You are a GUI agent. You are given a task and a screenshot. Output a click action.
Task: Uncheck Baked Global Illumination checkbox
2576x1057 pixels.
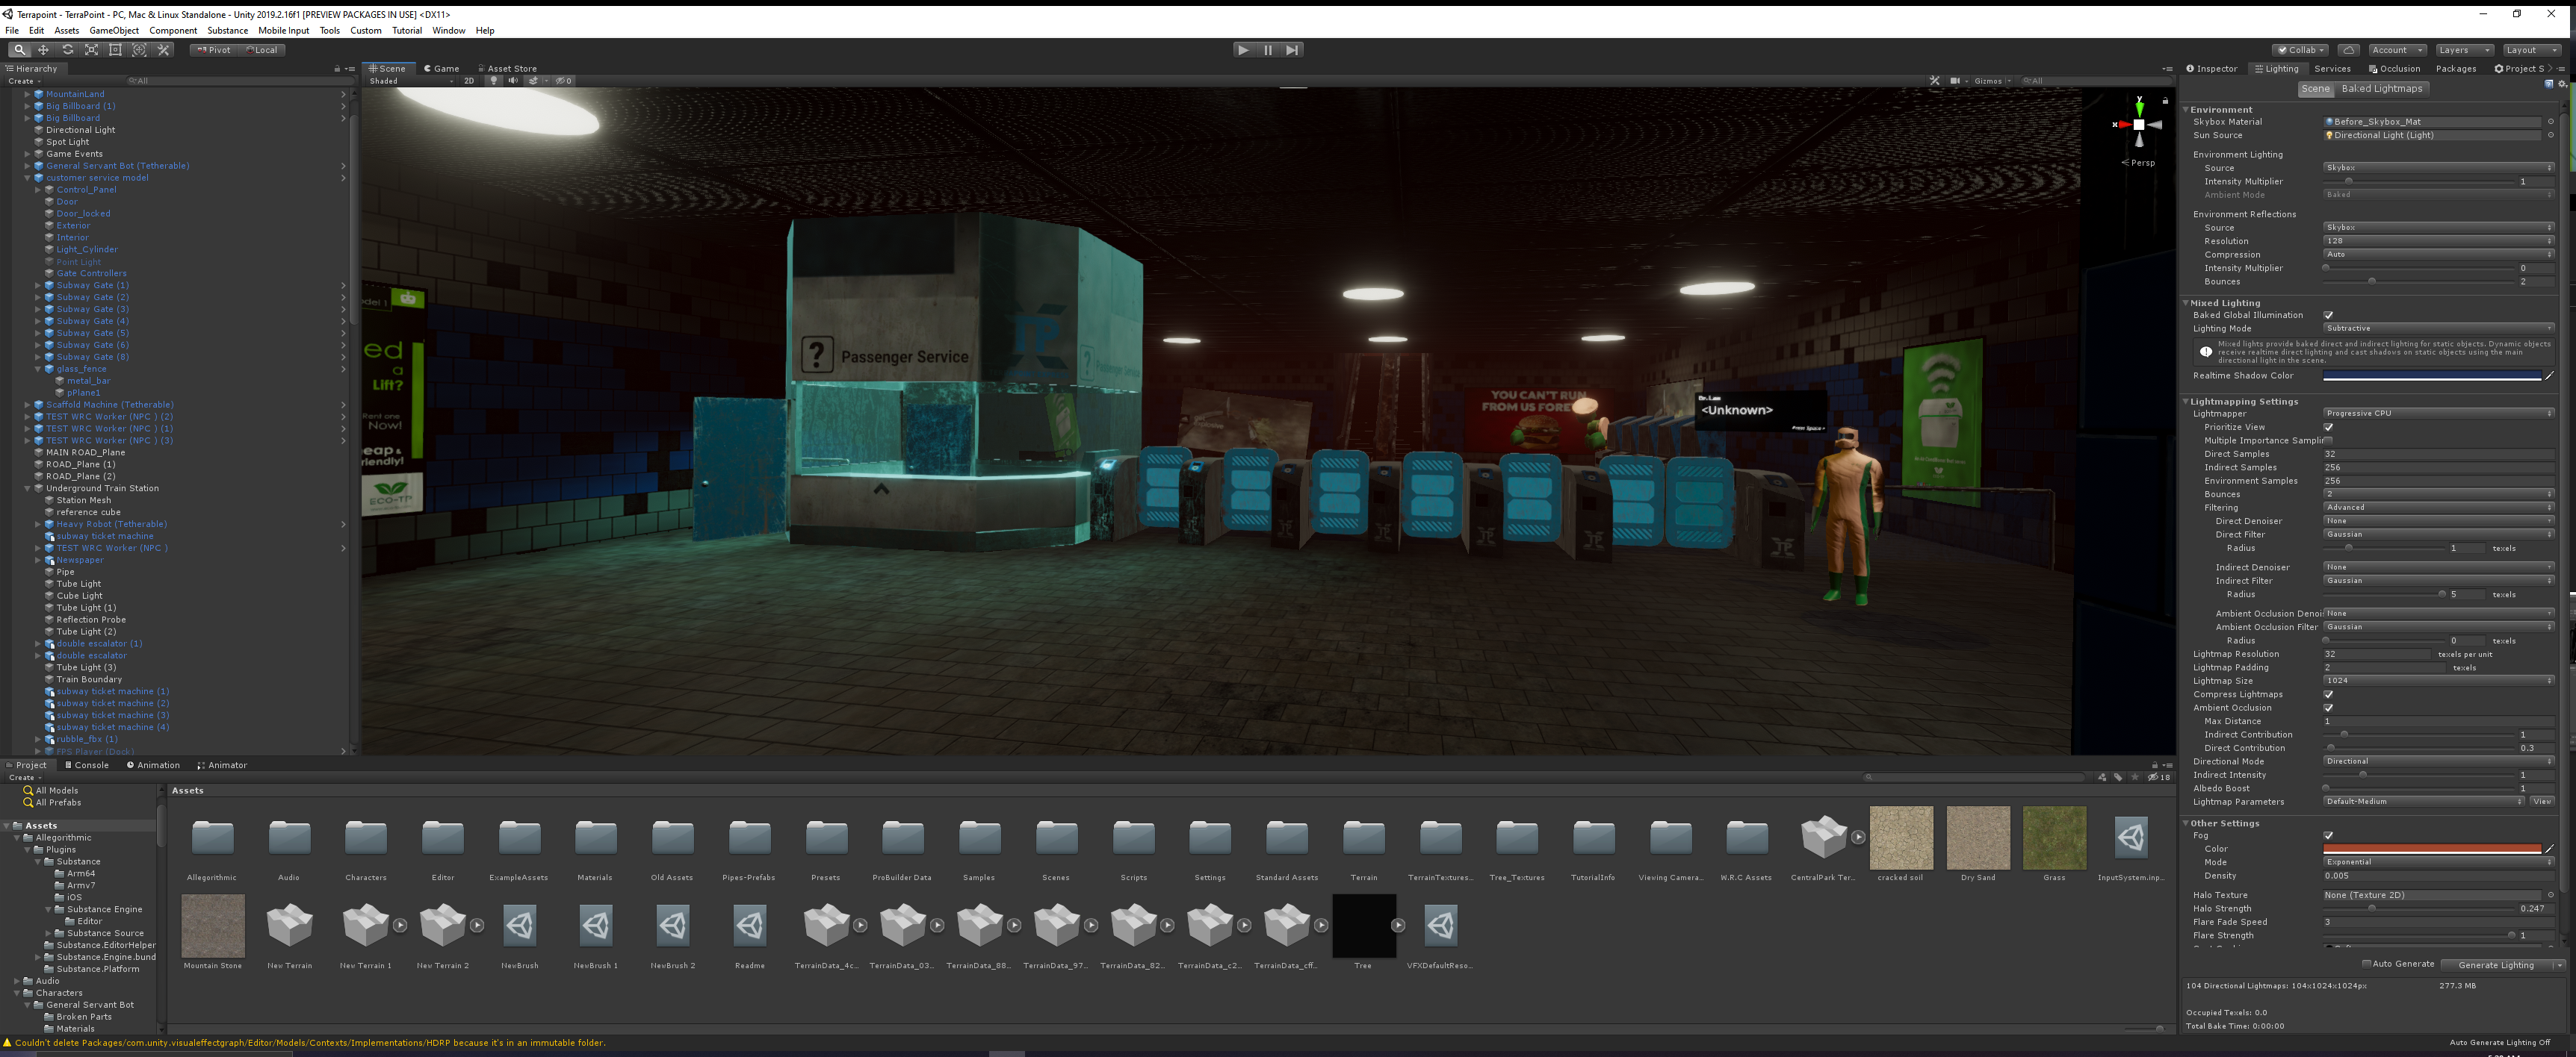[2328, 316]
